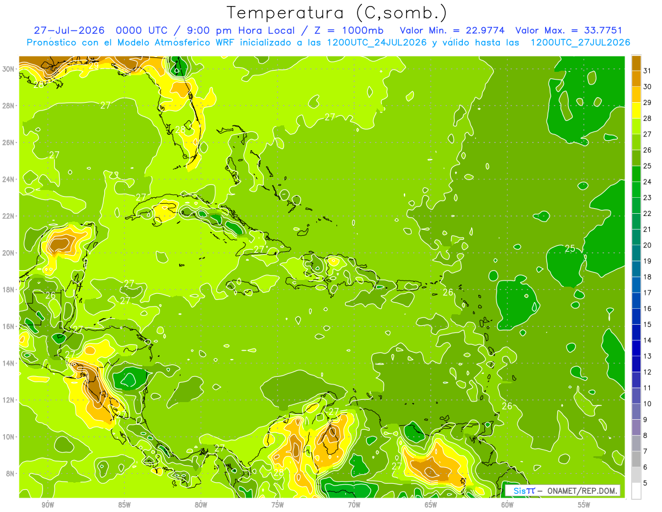Click the dark brown top band of color scale
The image size is (662, 512).
(x=636, y=63)
